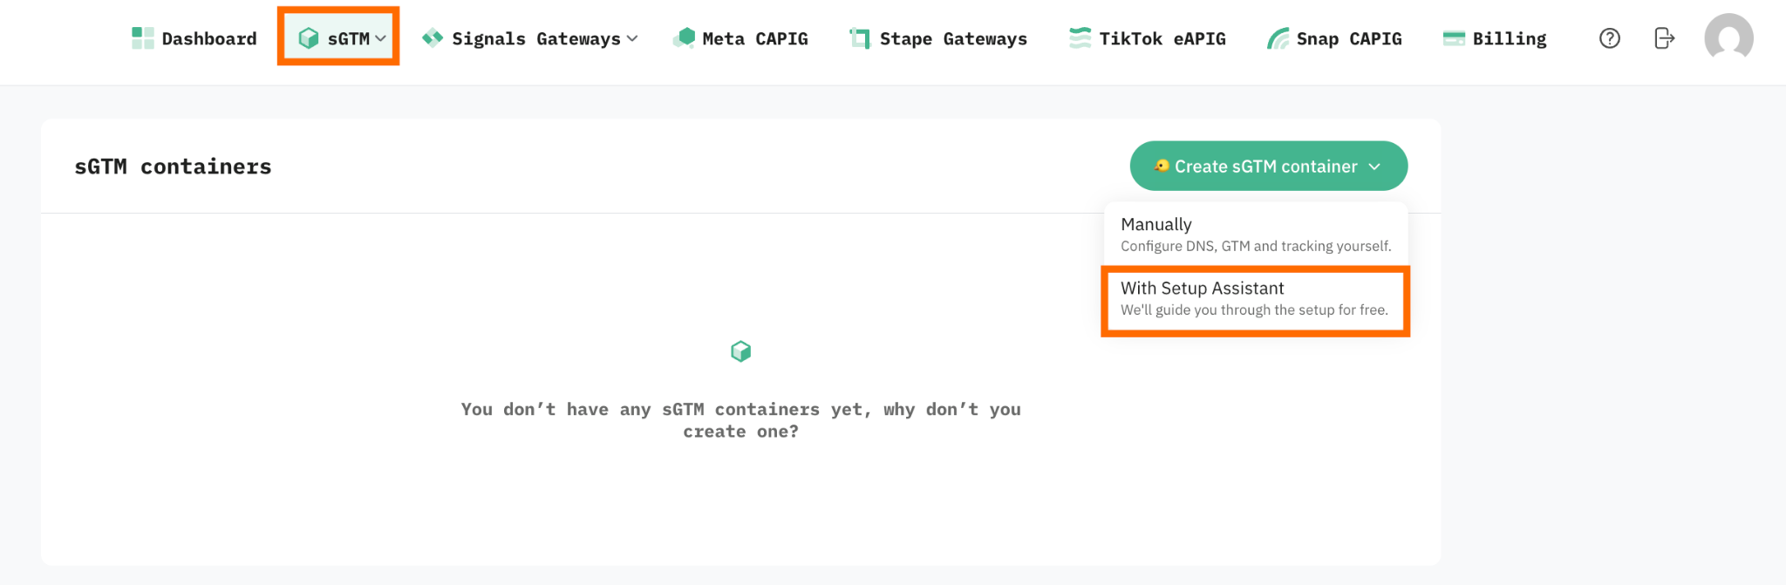Choose the Manually setup option
The image size is (1786, 585).
[1256, 235]
